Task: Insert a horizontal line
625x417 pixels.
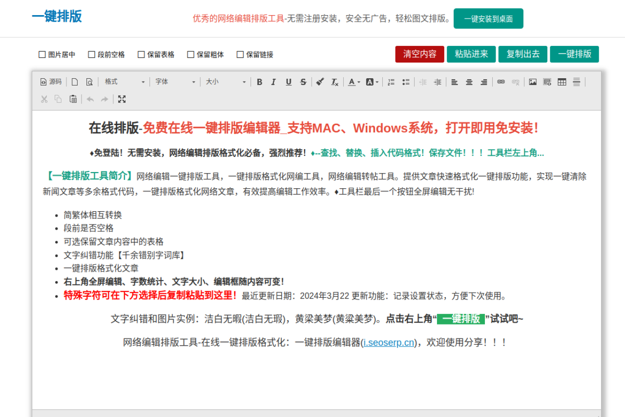Action: (x=577, y=82)
